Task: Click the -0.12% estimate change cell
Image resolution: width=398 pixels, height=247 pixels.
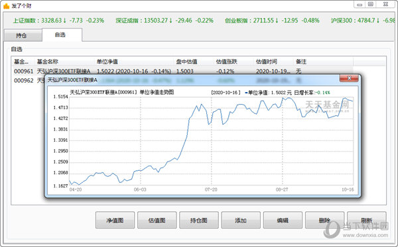Action: pos(225,72)
